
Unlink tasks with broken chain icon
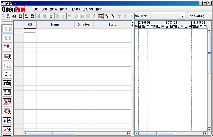click(x=76, y=16)
